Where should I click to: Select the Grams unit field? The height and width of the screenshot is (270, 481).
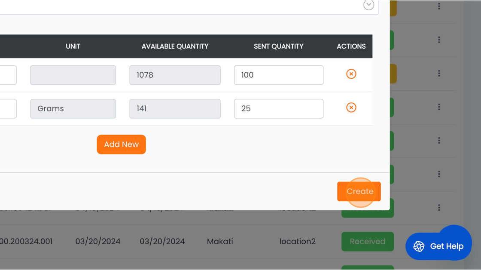point(73,109)
